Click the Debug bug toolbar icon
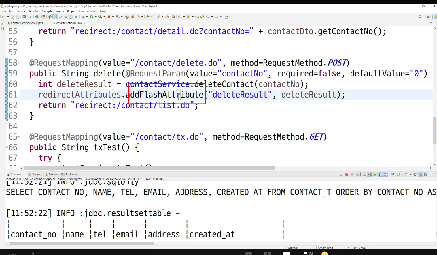The image size is (437, 255). (83, 17)
